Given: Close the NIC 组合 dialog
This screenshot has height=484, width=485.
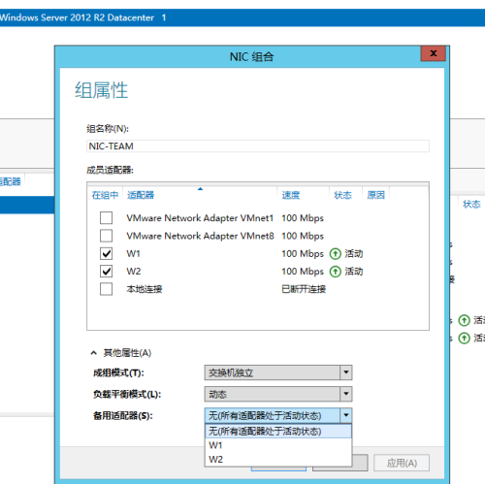Looking at the screenshot, I should 434,53.
